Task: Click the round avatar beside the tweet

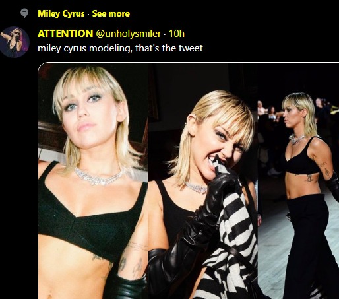Action: tap(15, 42)
